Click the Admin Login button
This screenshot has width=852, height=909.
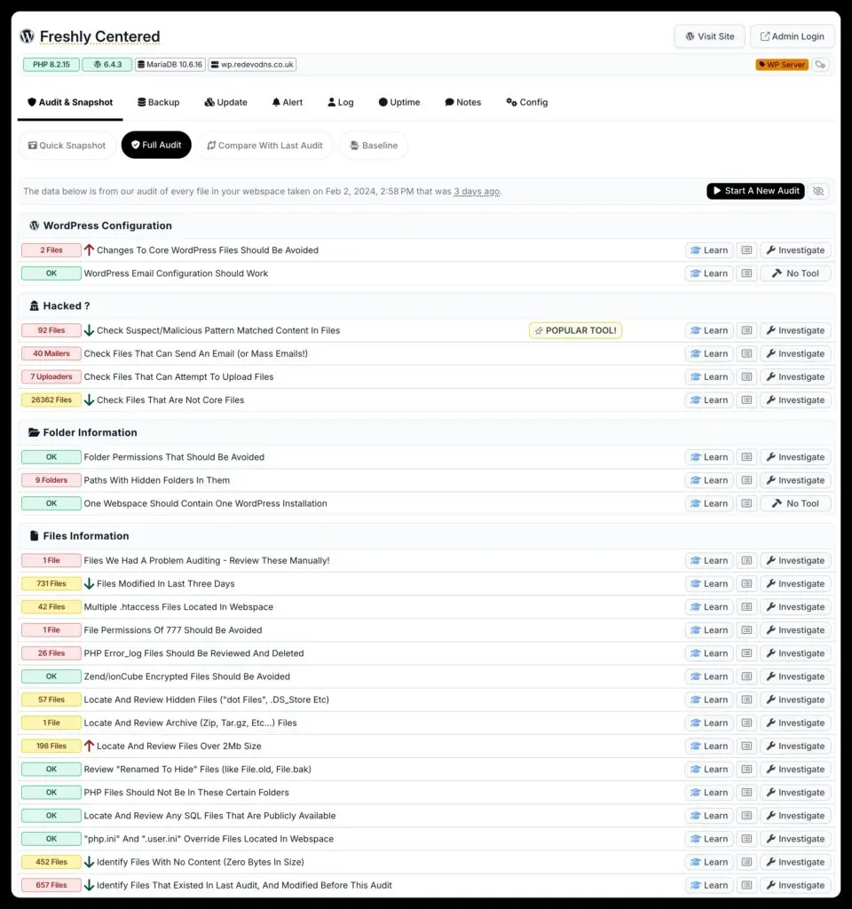click(791, 36)
